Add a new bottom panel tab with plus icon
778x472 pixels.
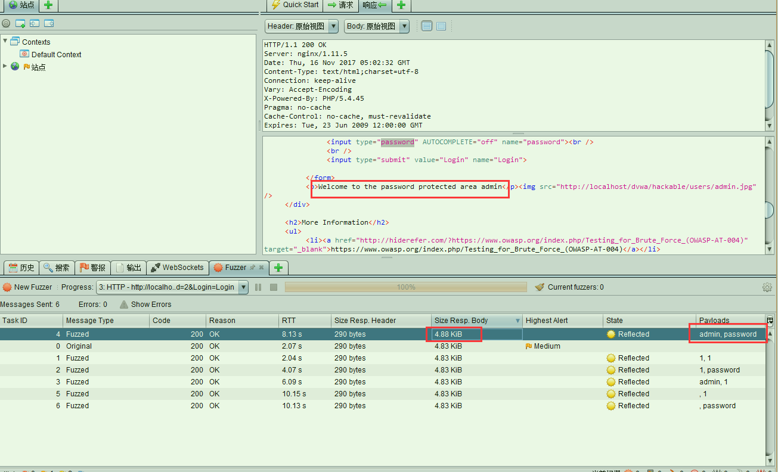click(278, 268)
